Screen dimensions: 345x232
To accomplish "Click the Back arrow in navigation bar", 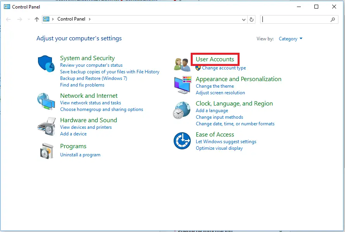I will point(9,19).
